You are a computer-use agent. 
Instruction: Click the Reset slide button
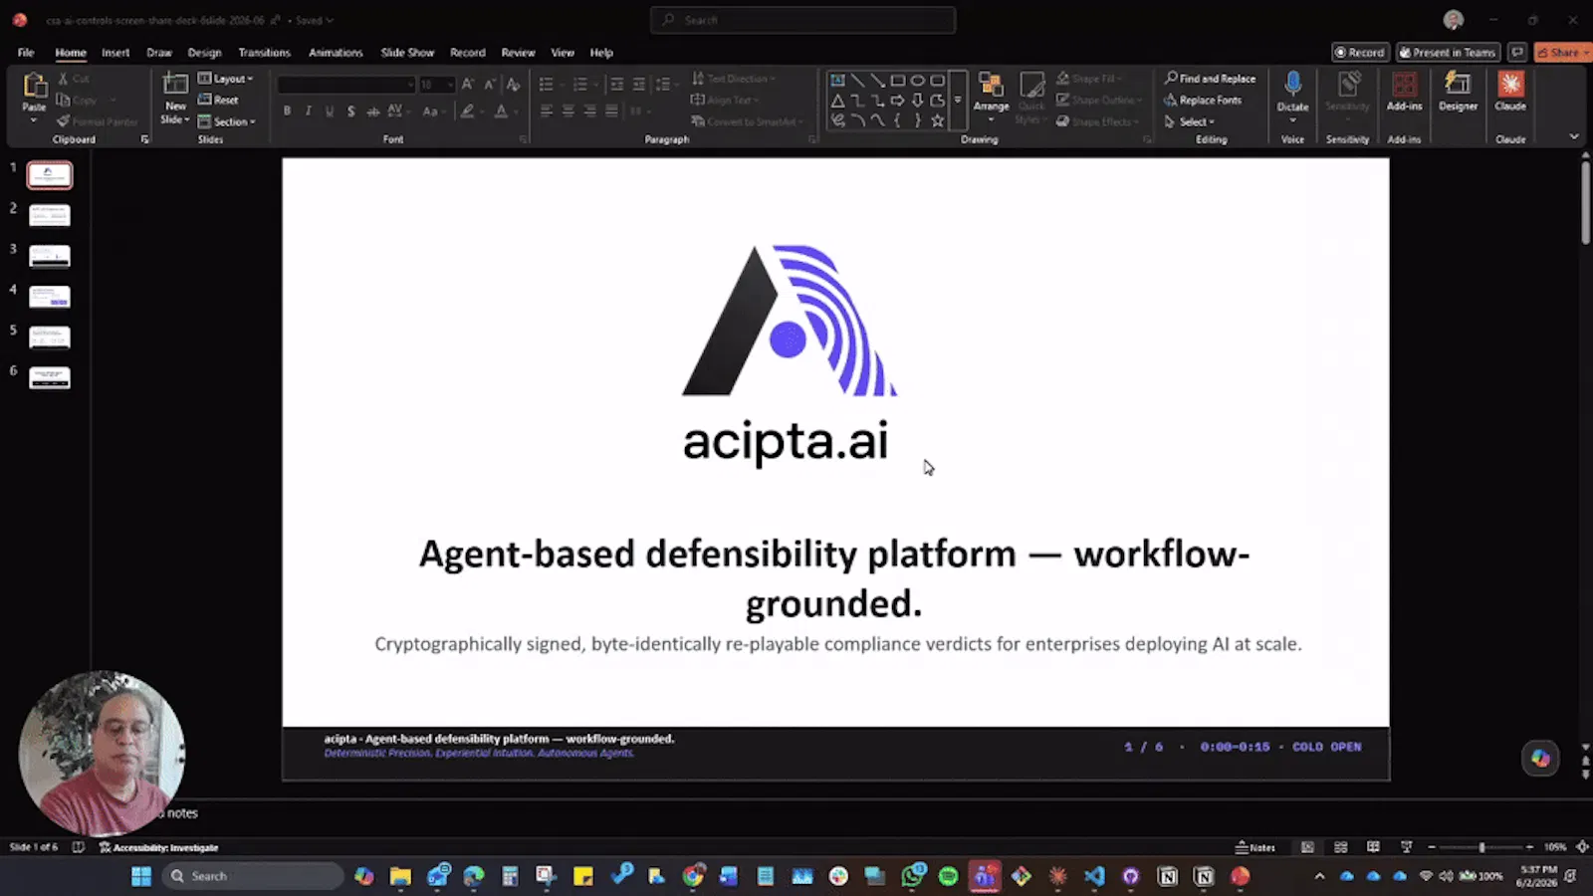pyautogui.click(x=218, y=100)
